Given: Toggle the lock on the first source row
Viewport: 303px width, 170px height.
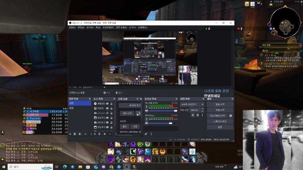Looking at the screenshot, I should click(x=112, y=103).
